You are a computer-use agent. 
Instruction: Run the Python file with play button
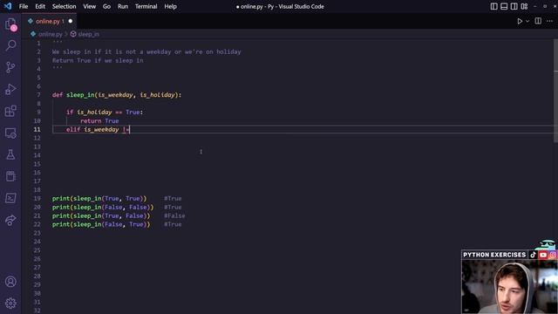[520, 21]
